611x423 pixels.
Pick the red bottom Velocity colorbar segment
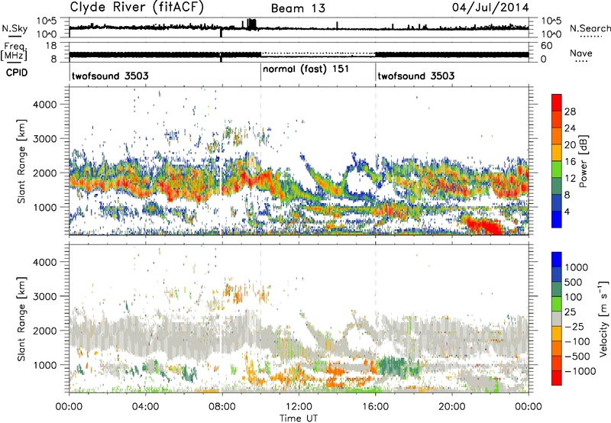(x=557, y=378)
